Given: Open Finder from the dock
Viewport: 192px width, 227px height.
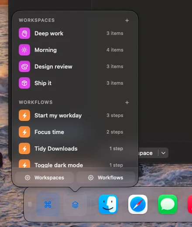Looking at the screenshot, I should click(x=108, y=204).
